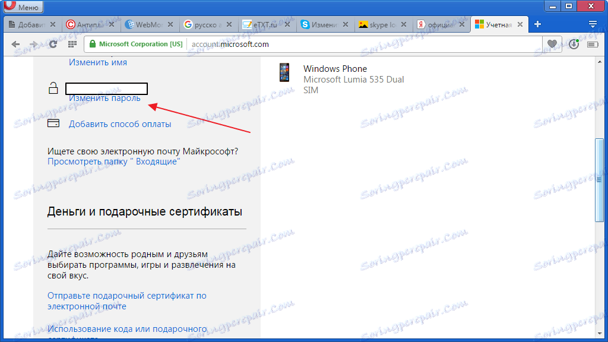Minimize the Opera window

point(553,6)
